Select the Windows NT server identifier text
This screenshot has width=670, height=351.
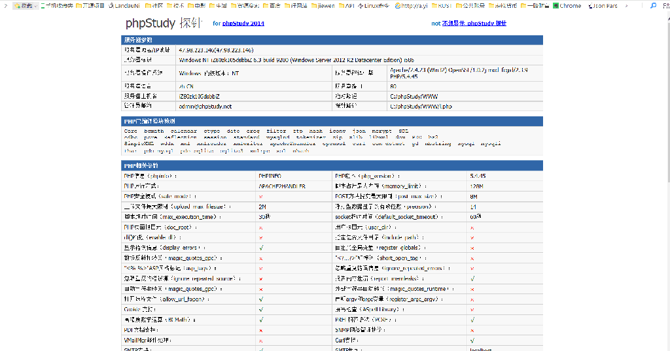(296, 60)
